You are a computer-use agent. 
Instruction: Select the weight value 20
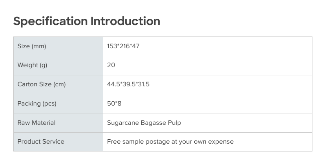pos(111,65)
